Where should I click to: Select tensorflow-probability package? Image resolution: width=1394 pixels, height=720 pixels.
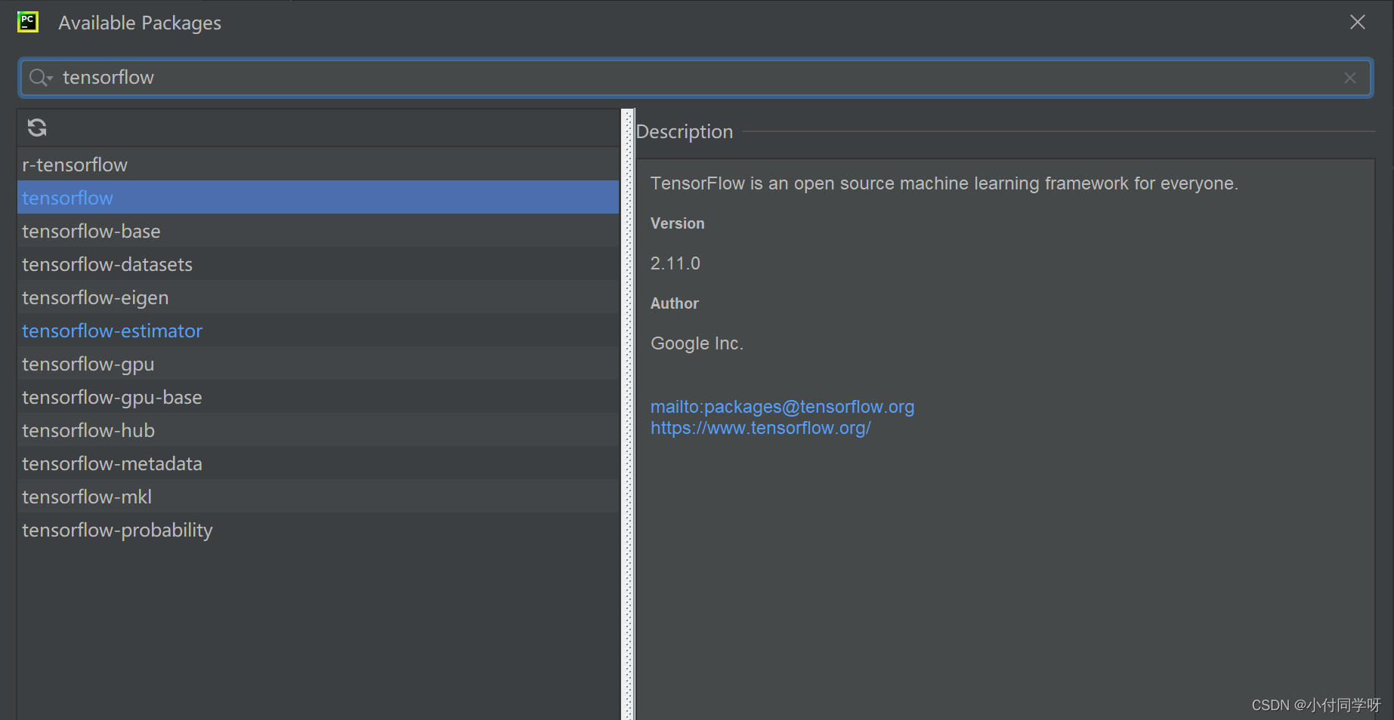coord(318,530)
